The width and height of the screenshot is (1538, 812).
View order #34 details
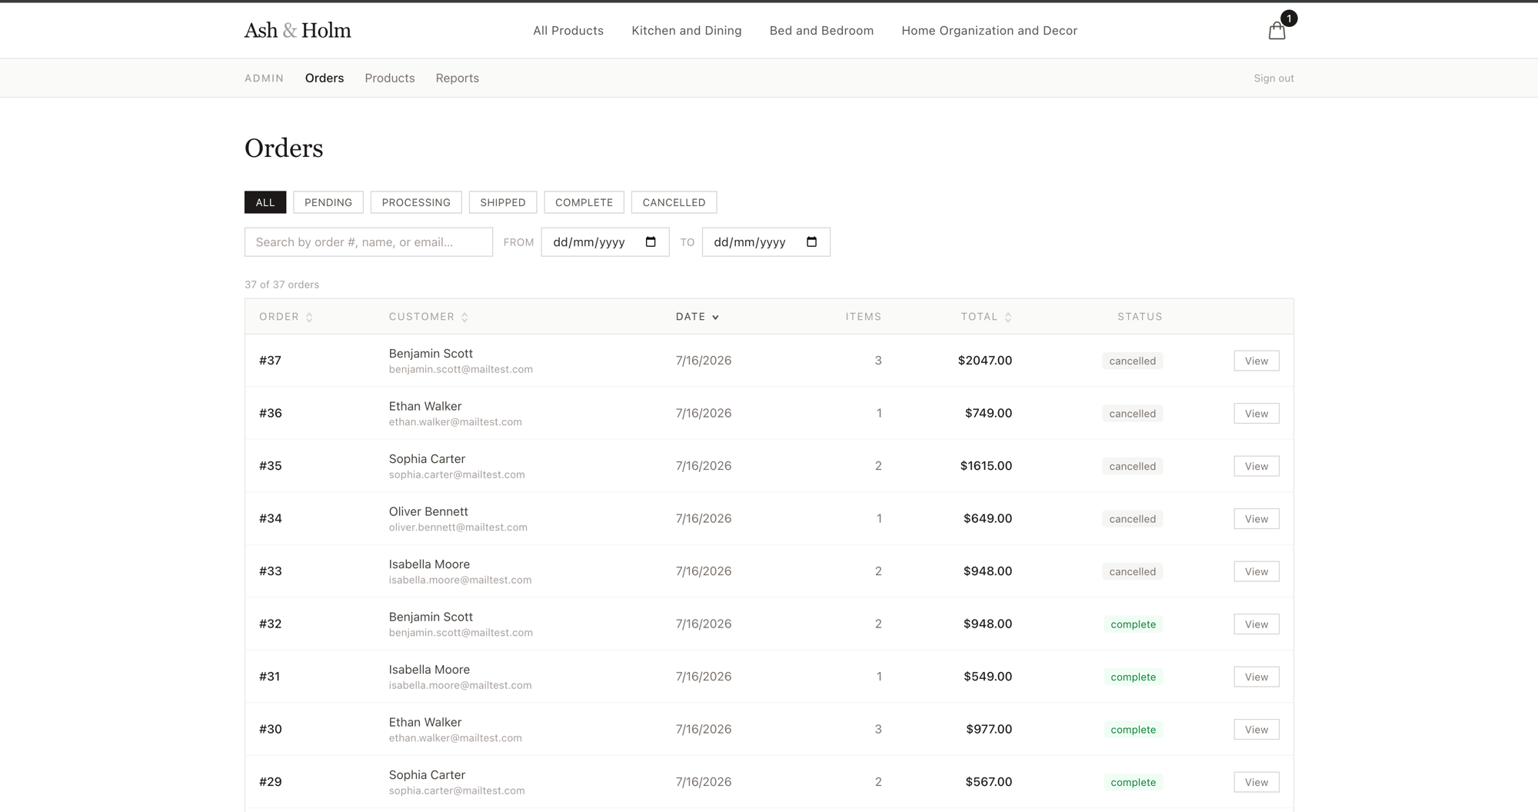1257,518
